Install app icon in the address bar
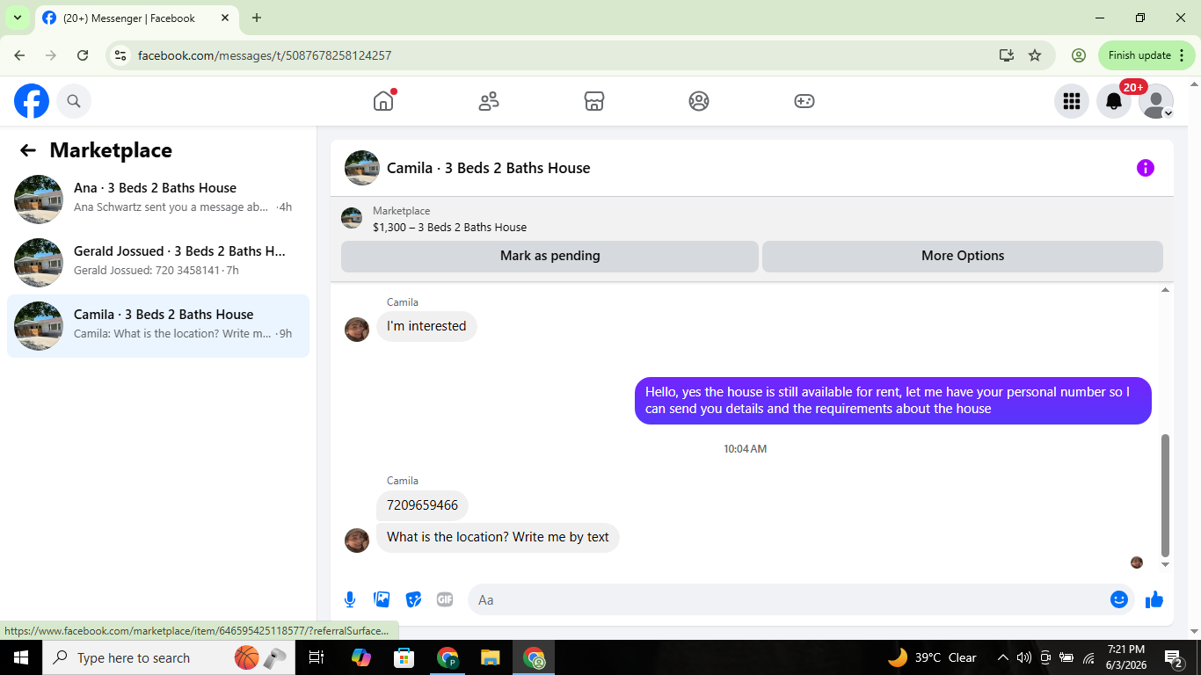Viewport: 1201px width, 675px height. (1007, 55)
